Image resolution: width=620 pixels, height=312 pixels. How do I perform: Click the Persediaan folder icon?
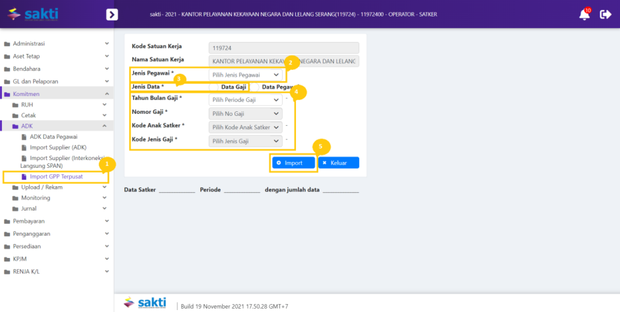point(7,246)
